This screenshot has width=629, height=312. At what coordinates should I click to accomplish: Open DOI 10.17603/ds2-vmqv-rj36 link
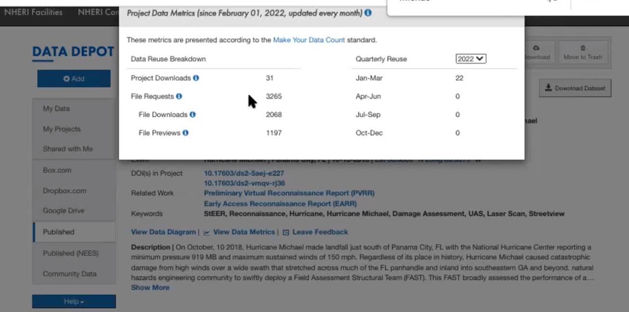coord(244,183)
